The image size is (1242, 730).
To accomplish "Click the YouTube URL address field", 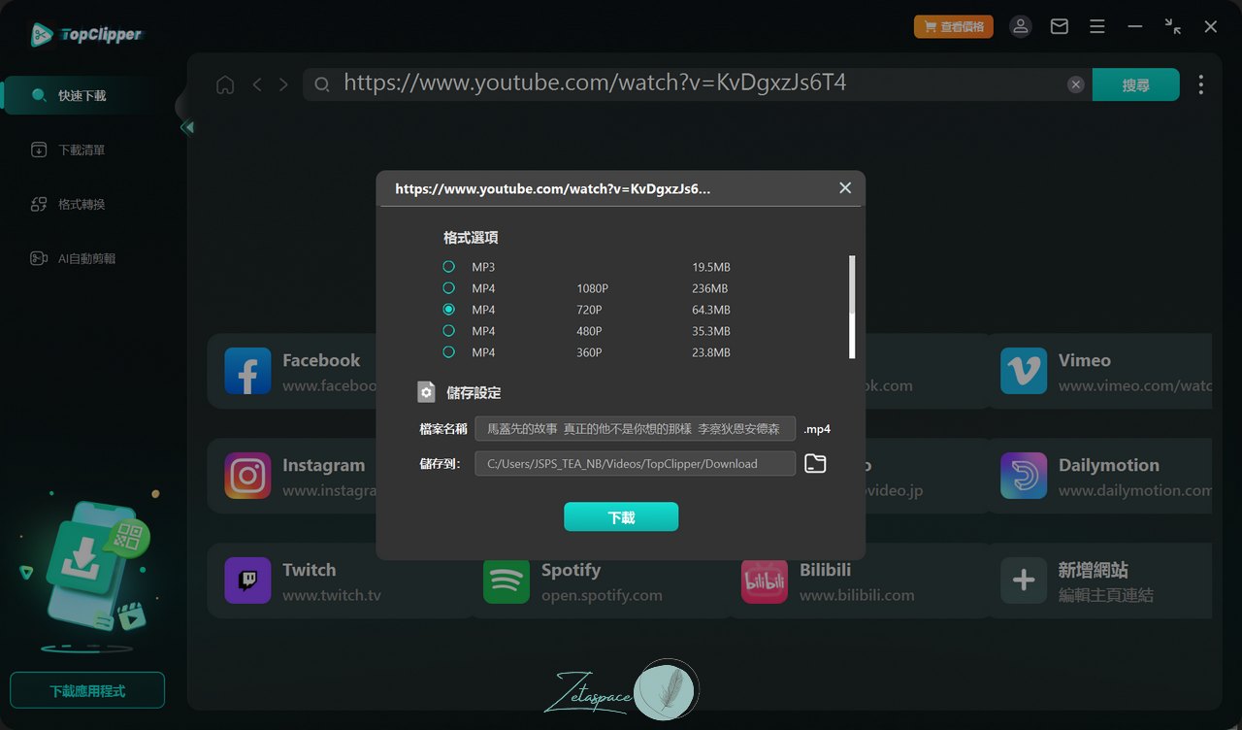I will pos(699,84).
